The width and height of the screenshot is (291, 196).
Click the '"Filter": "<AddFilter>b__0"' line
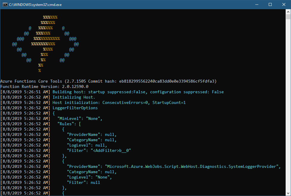(99, 150)
